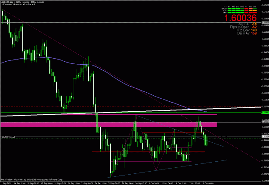
Task: Click the '24 Sep 12:00' label on time axis
Action: (100, 183)
